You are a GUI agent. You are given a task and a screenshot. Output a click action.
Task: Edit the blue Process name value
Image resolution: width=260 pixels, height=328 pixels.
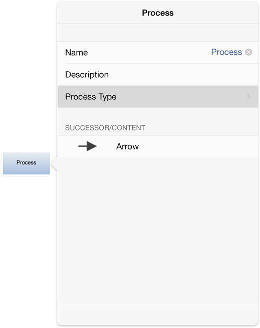pyautogui.click(x=226, y=52)
